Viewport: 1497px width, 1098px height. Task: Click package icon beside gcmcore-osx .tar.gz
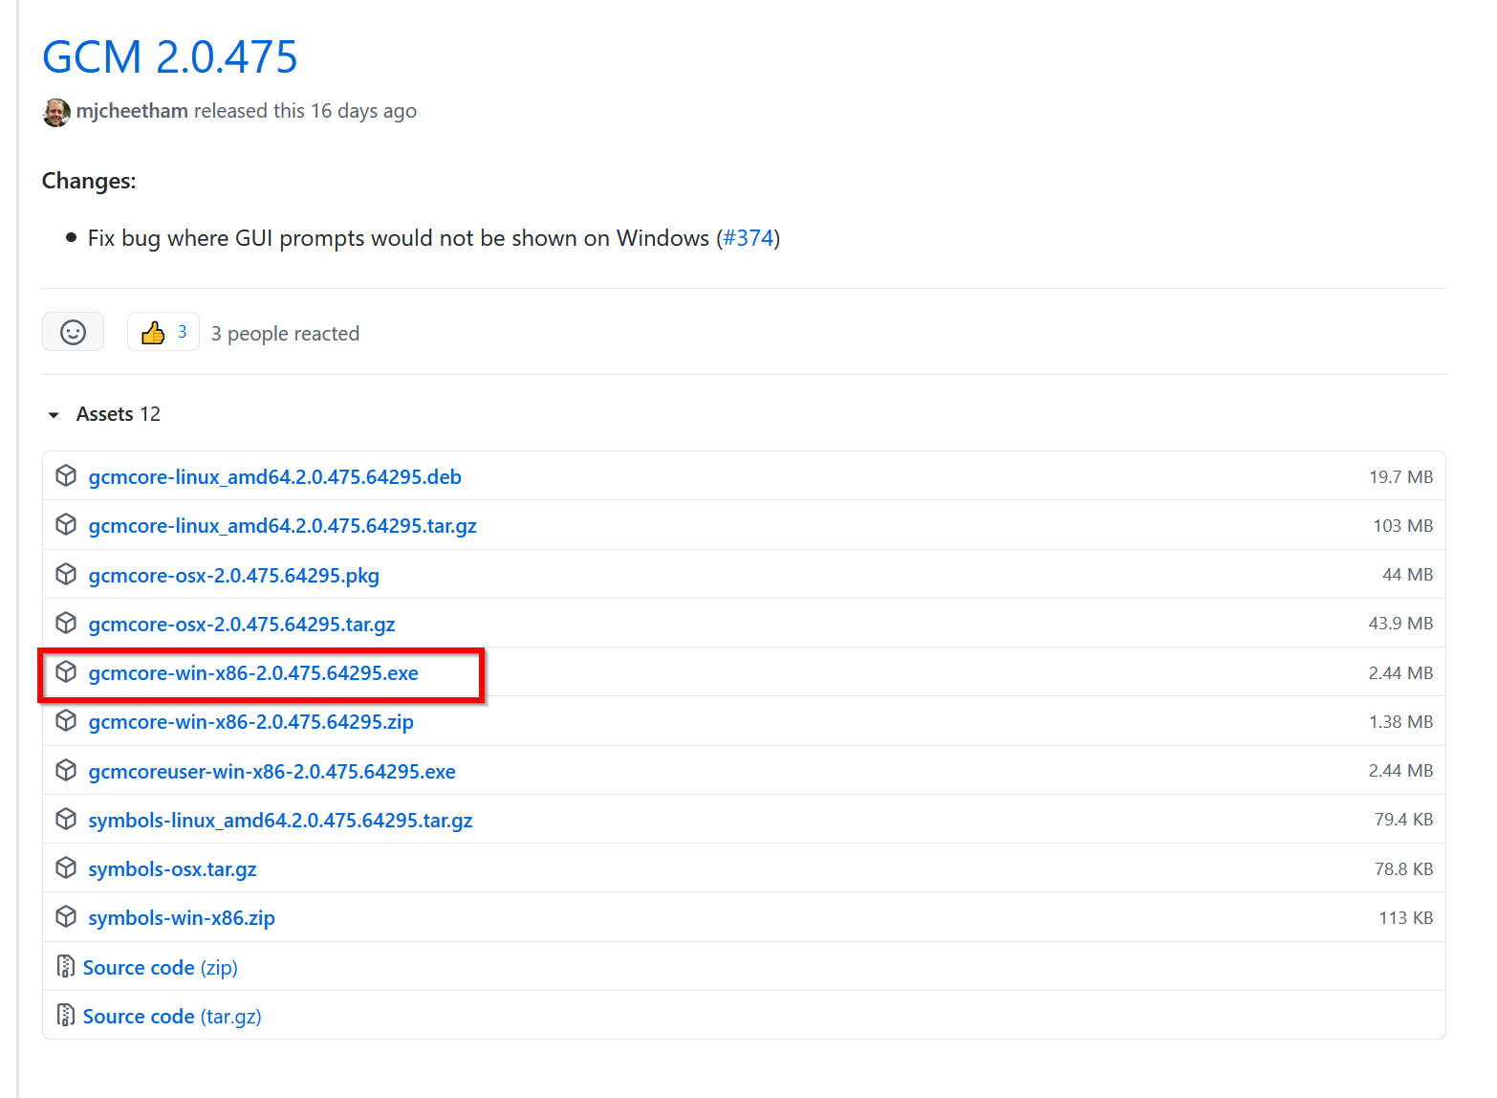pyautogui.click(x=66, y=623)
